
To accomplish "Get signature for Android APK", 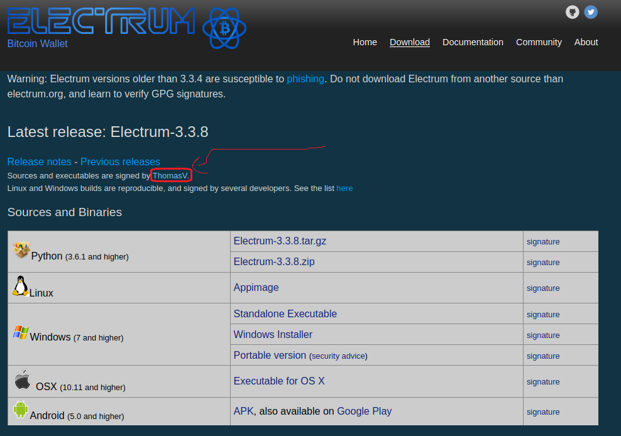I will click(x=543, y=412).
